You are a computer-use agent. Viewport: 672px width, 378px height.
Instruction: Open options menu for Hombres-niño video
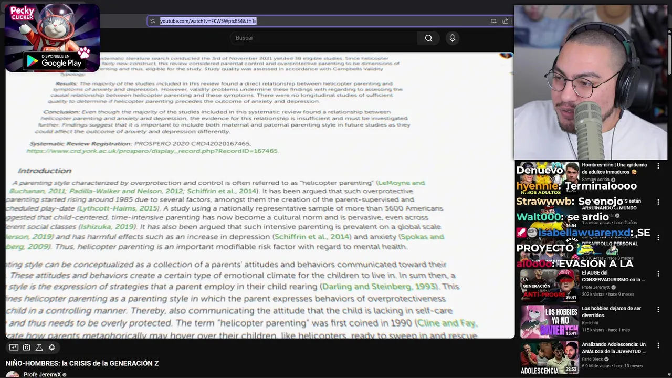point(658,166)
